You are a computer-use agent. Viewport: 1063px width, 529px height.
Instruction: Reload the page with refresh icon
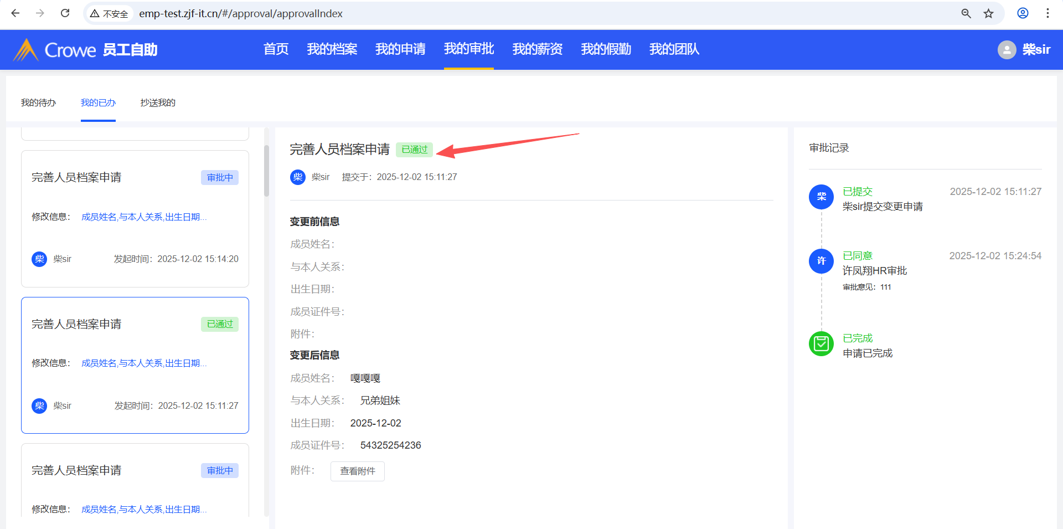65,13
